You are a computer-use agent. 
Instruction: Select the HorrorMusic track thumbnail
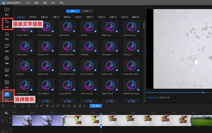(46, 85)
